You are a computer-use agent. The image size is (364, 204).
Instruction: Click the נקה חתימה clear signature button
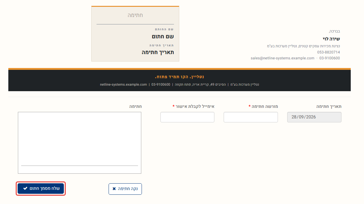click(x=125, y=189)
